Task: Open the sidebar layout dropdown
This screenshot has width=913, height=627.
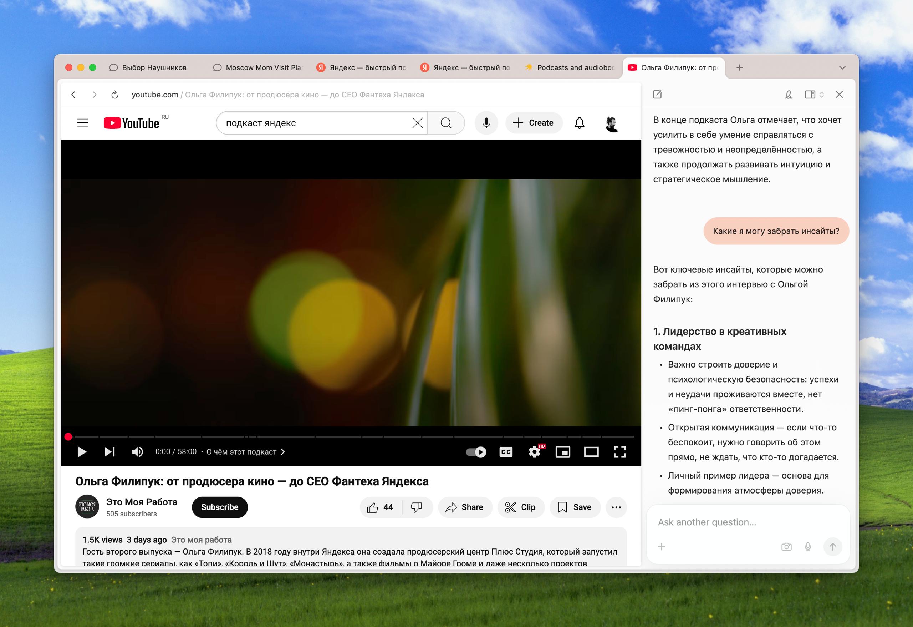Action: pos(814,94)
